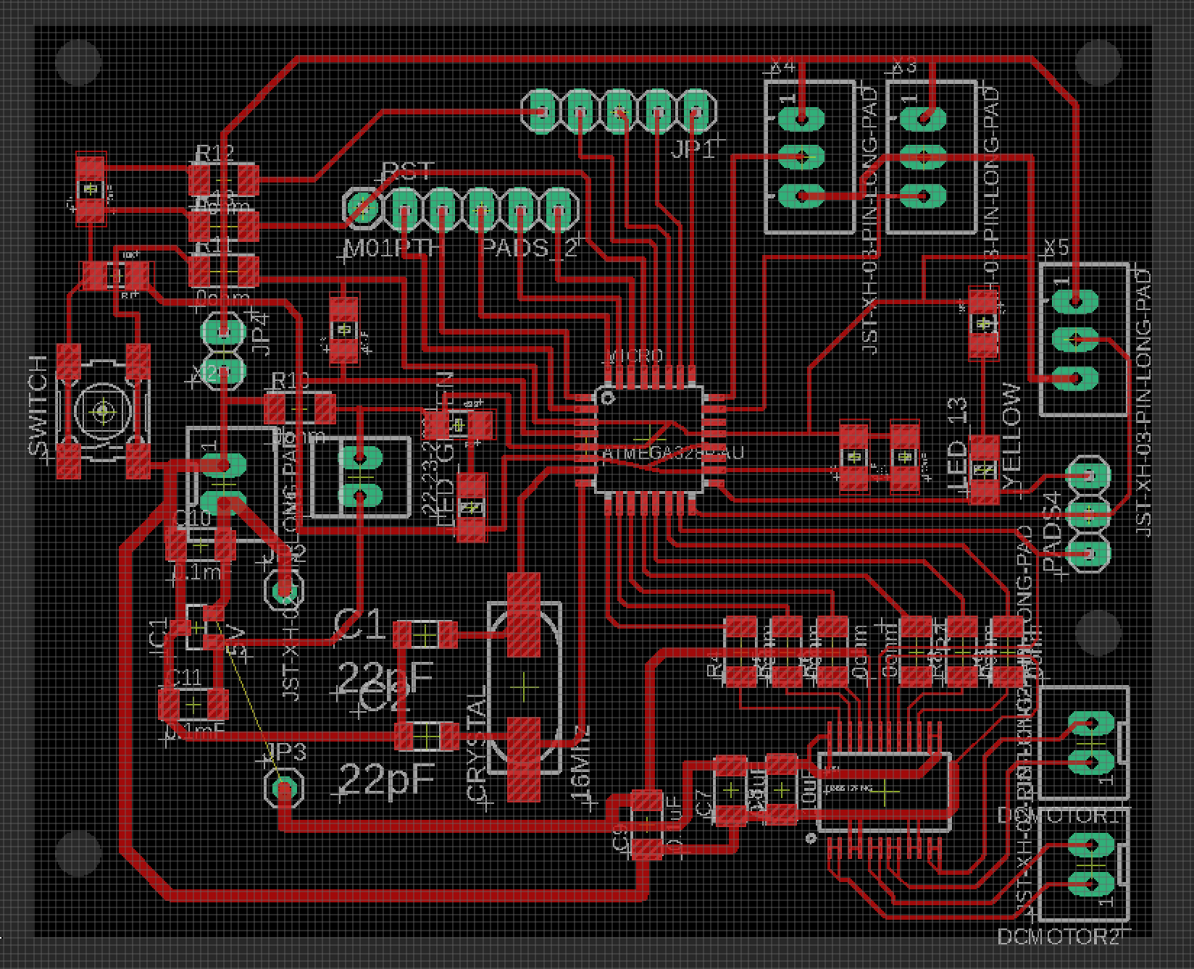Select the leftmost pad of the JP1 header

point(540,111)
